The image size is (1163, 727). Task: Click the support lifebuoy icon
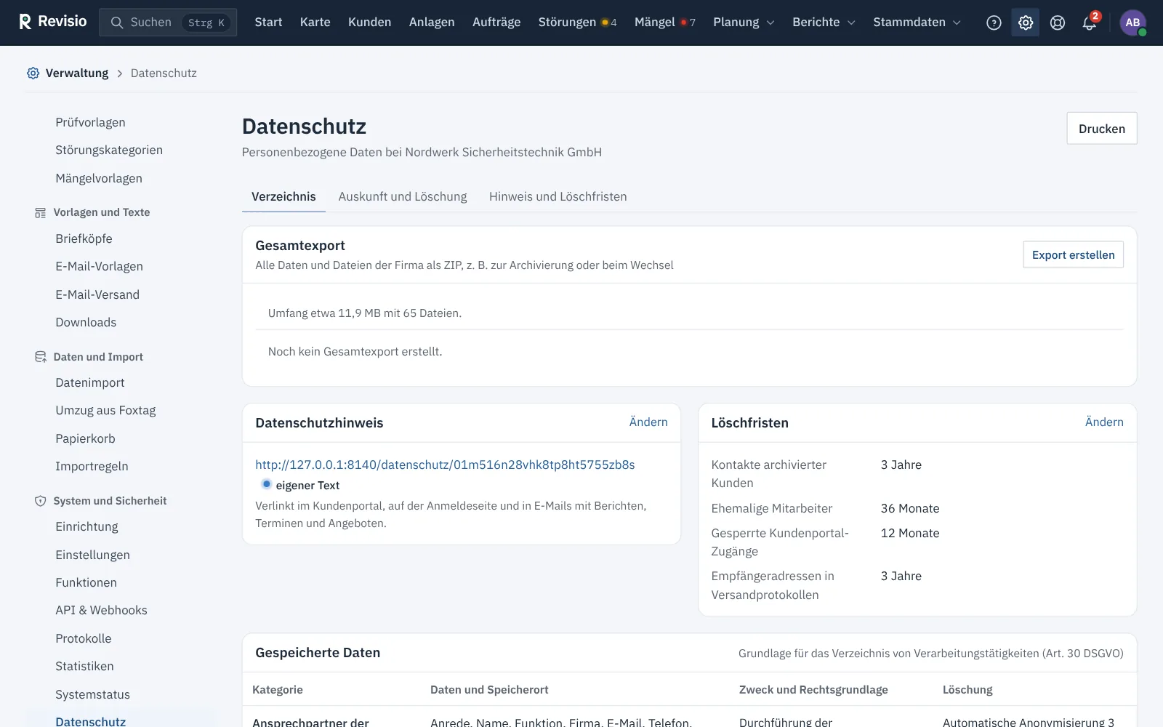[1058, 23]
